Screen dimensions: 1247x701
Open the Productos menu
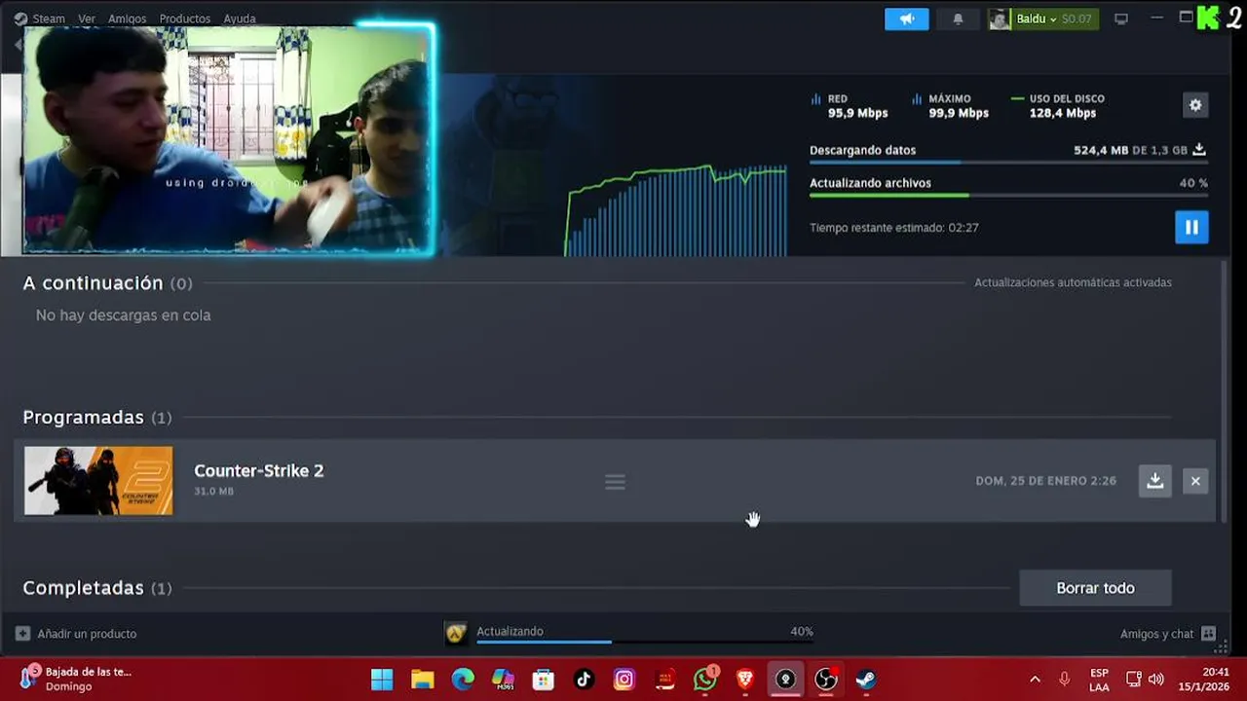pyautogui.click(x=185, y=18)
